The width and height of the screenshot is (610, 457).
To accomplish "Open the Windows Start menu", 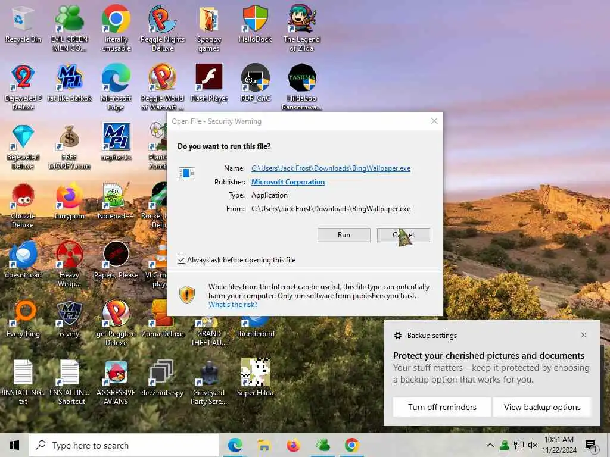I will click(x=14, y=445).
